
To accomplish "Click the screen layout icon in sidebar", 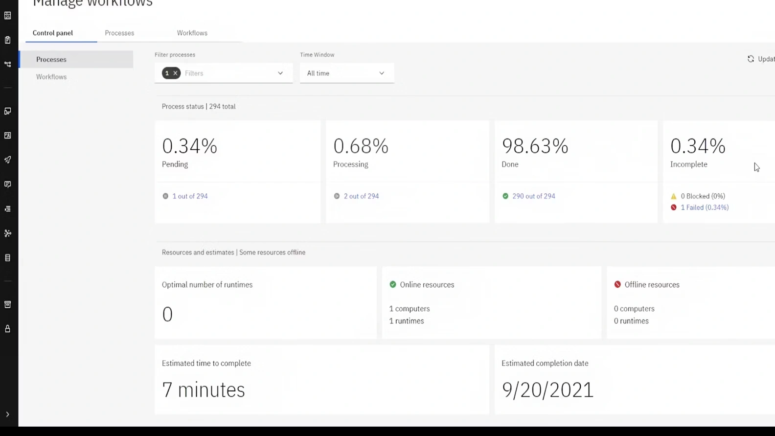I will coord(8,111).
